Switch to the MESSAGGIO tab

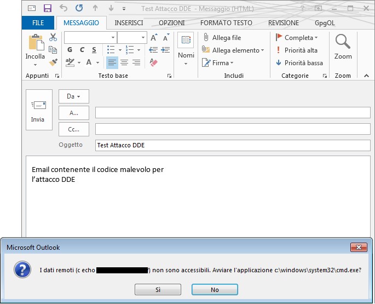82,23
